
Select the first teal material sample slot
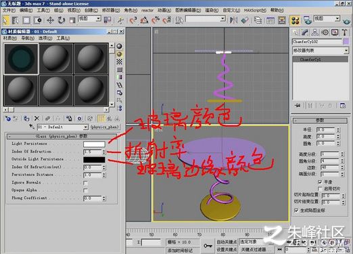pyautogui.click(x=21, y=59)
